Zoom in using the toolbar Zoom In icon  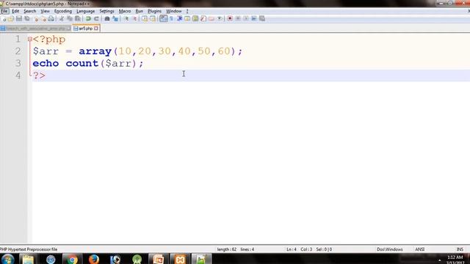point(126,18)
